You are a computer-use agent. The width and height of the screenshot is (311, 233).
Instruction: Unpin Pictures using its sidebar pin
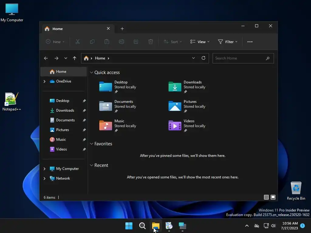click(x=84, y=130)
